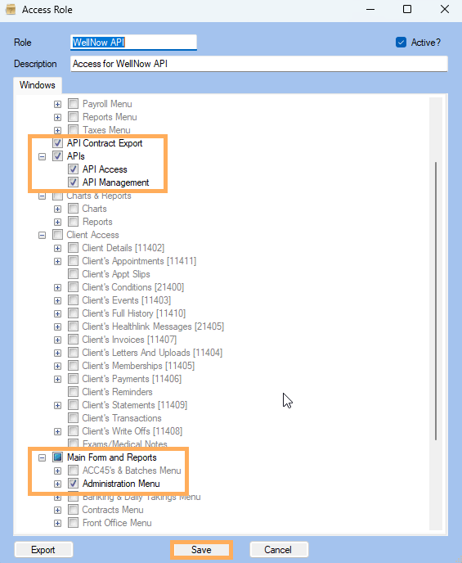Collapse the Client Access node
Image resolution: width=462 pixels, height=563 pixels.
point(43,235)
